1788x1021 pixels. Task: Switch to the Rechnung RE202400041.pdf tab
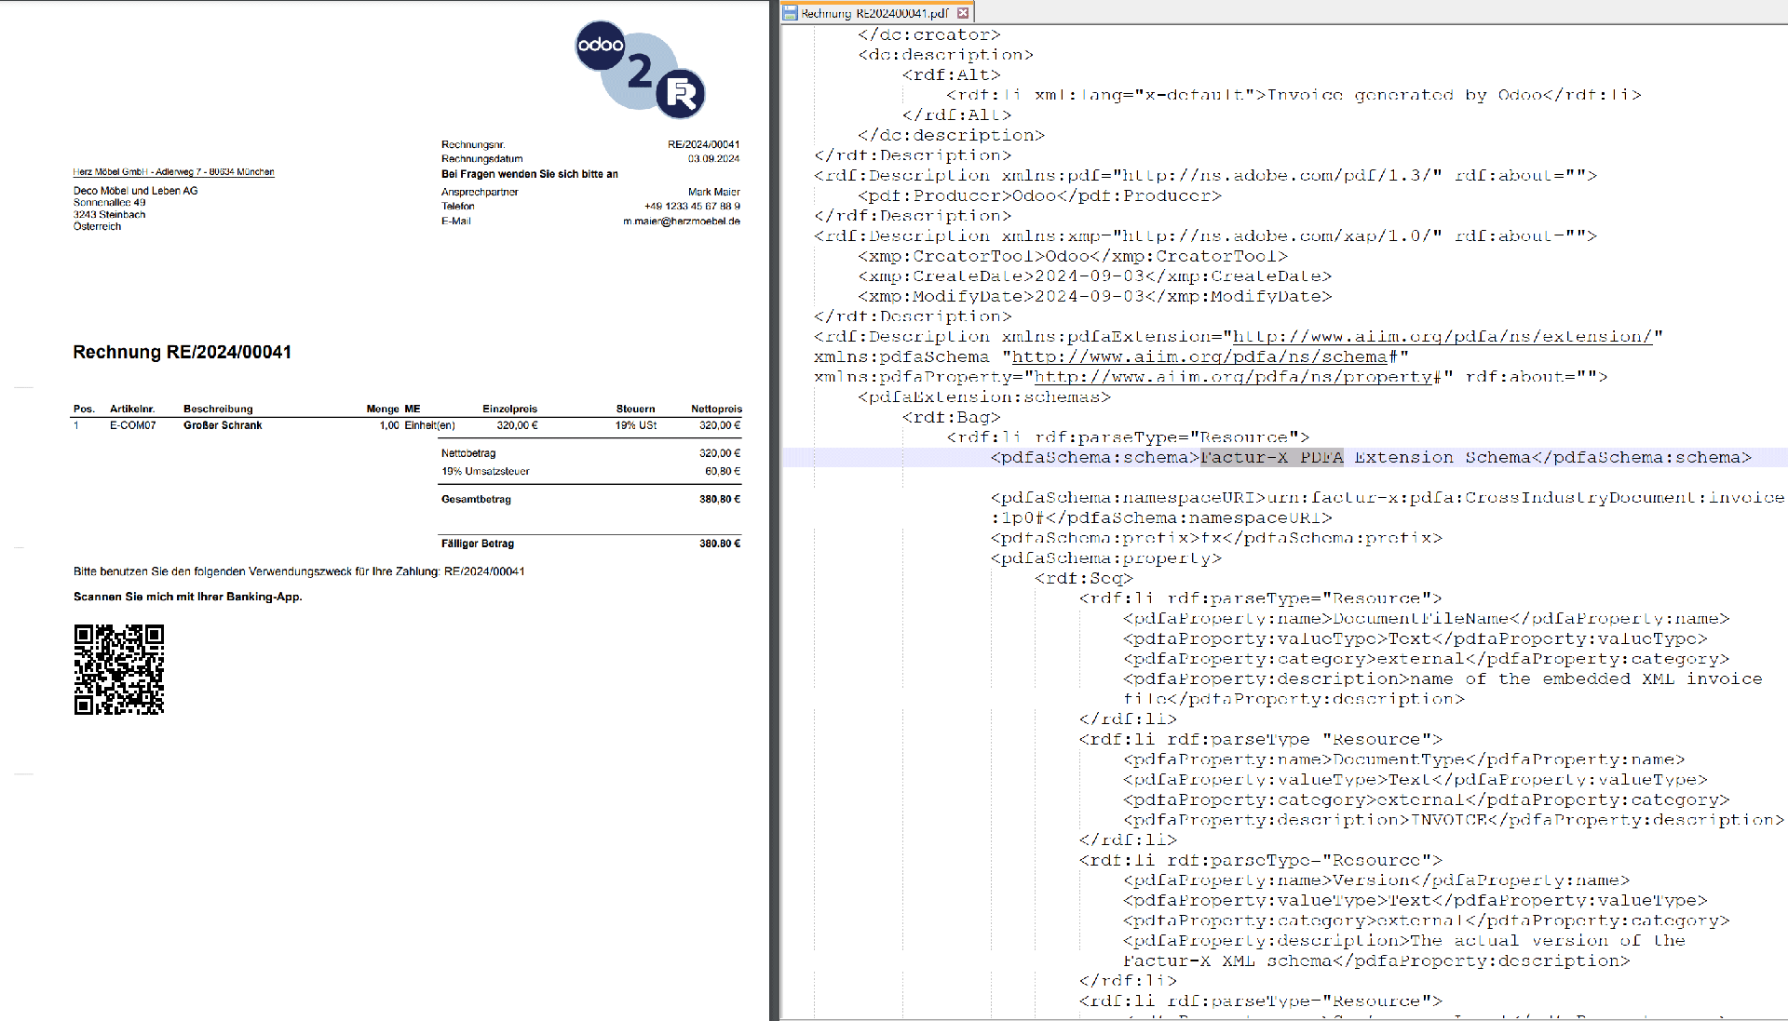874,13
